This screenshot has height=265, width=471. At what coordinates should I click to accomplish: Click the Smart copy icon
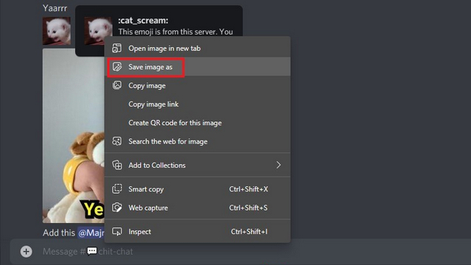pos(117,189)
